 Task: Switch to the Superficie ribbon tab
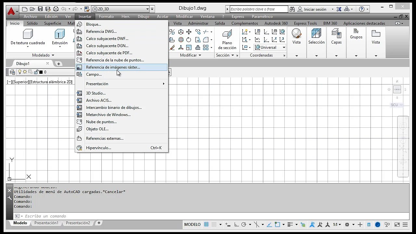tap(53, 23)
